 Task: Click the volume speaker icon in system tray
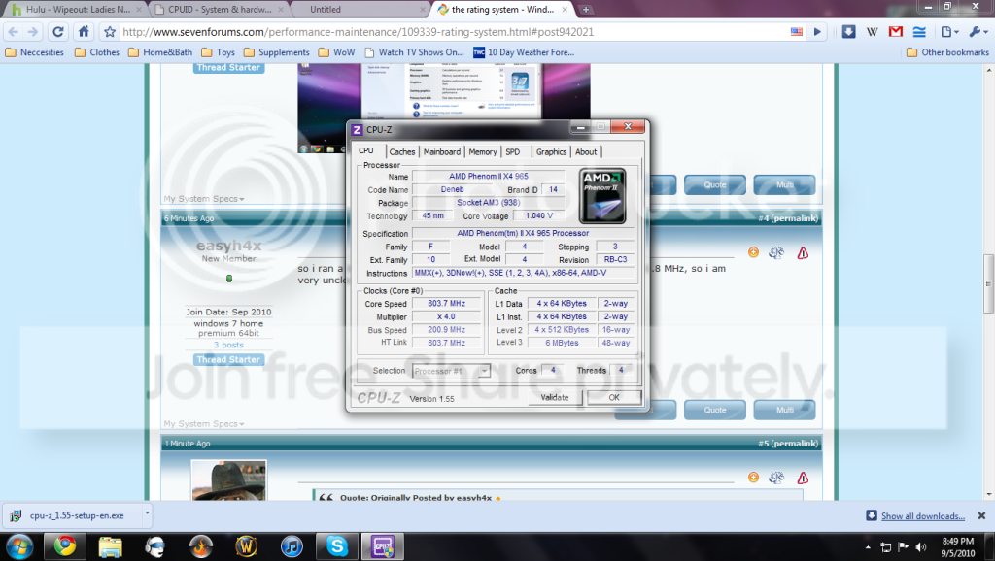921,546
